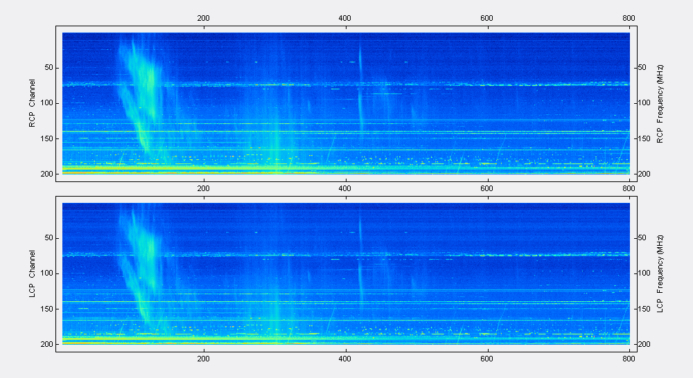Click the 'LCP Frequency (MHz)' axis label
Screen dimensions: 693x378
tap(660, 273)
